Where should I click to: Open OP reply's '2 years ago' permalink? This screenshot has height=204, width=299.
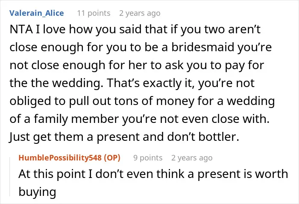(192, 158)
